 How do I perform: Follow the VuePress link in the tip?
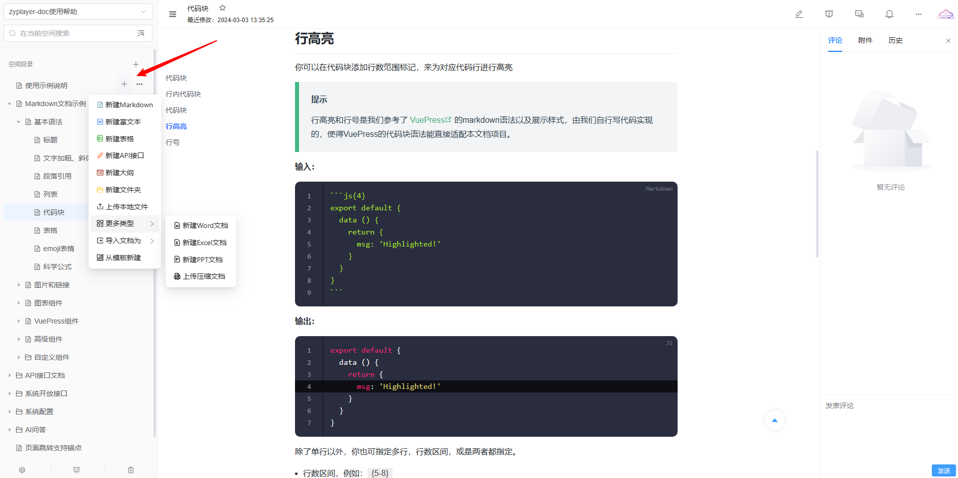point(430,120)
